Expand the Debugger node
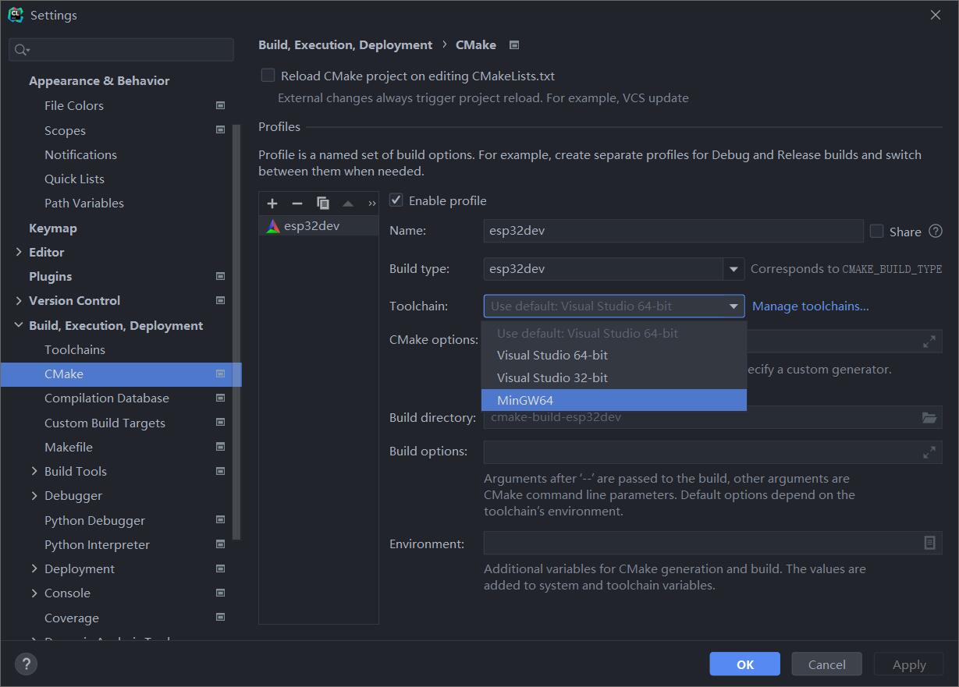 click(x=34, y=495)
